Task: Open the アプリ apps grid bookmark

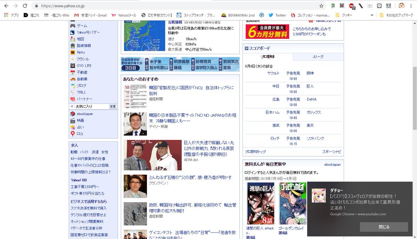Action: tap(11, 15)
